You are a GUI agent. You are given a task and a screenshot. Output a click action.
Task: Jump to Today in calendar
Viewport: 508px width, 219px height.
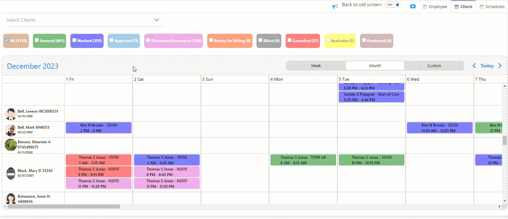coord(487,66)
